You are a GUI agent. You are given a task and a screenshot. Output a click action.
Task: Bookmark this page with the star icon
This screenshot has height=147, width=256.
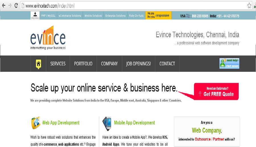click(x=249, y=6)
